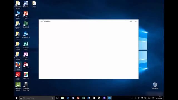This screenshot has height=100, width=178.
Task: Click the Excel 2013 desktop shortcut
Action: pyautogui.click(x=26, y=24)
